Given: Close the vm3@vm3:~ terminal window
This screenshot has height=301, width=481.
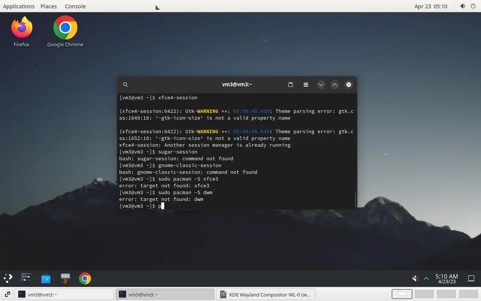Looking at the screenshot, I should point(349,85).
